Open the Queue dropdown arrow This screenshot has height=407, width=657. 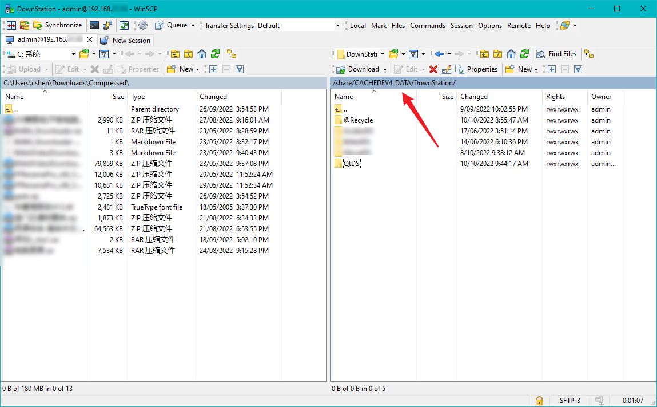[193, 26]
